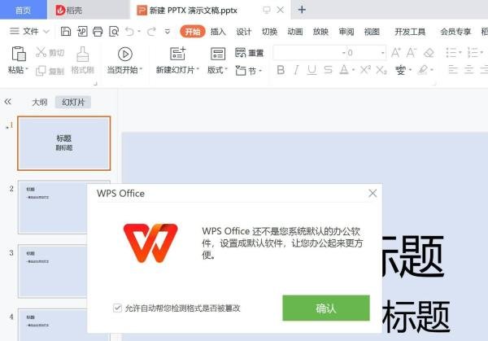Click the Export to PDF icon

coord(82,32)
